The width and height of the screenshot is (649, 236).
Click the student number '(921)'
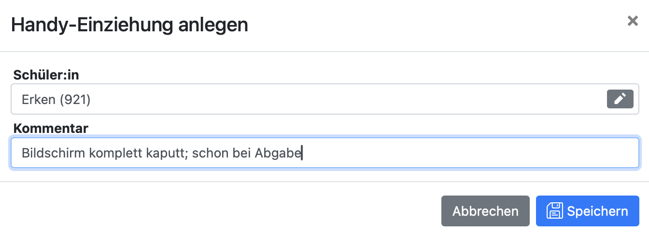(x=75, y=100)
